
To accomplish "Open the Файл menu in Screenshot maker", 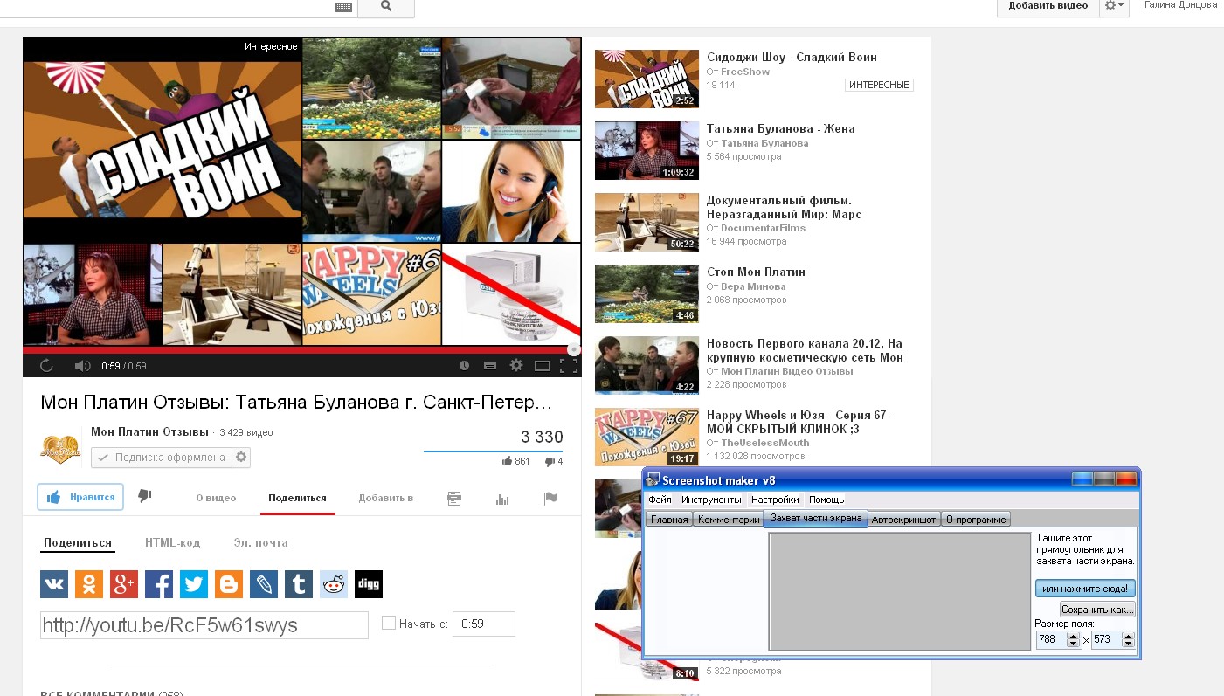I will tap(660, 500).
